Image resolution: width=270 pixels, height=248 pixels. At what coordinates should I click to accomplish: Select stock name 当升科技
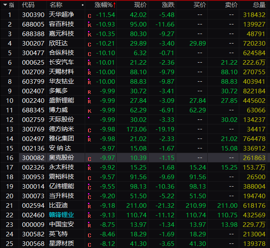tap(61, 196)
